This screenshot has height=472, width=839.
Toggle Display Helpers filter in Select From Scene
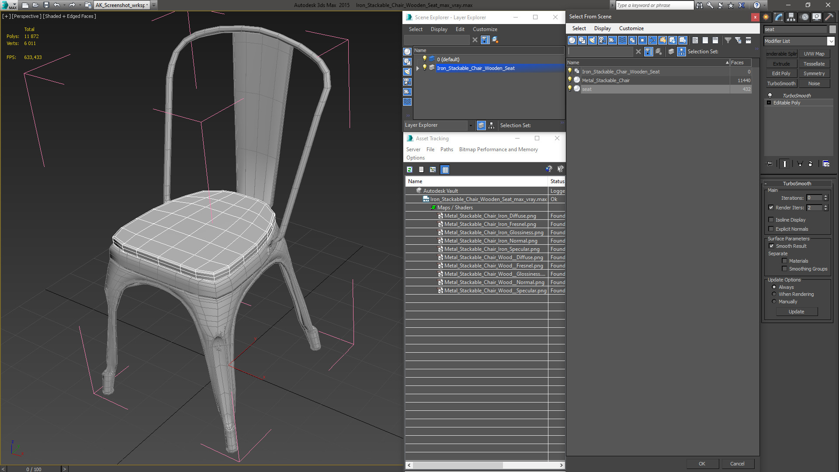[x=612, y=40]
